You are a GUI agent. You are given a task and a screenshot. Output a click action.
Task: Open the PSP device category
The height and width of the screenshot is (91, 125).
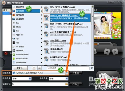pyautogui.click(x=27, y=39)
